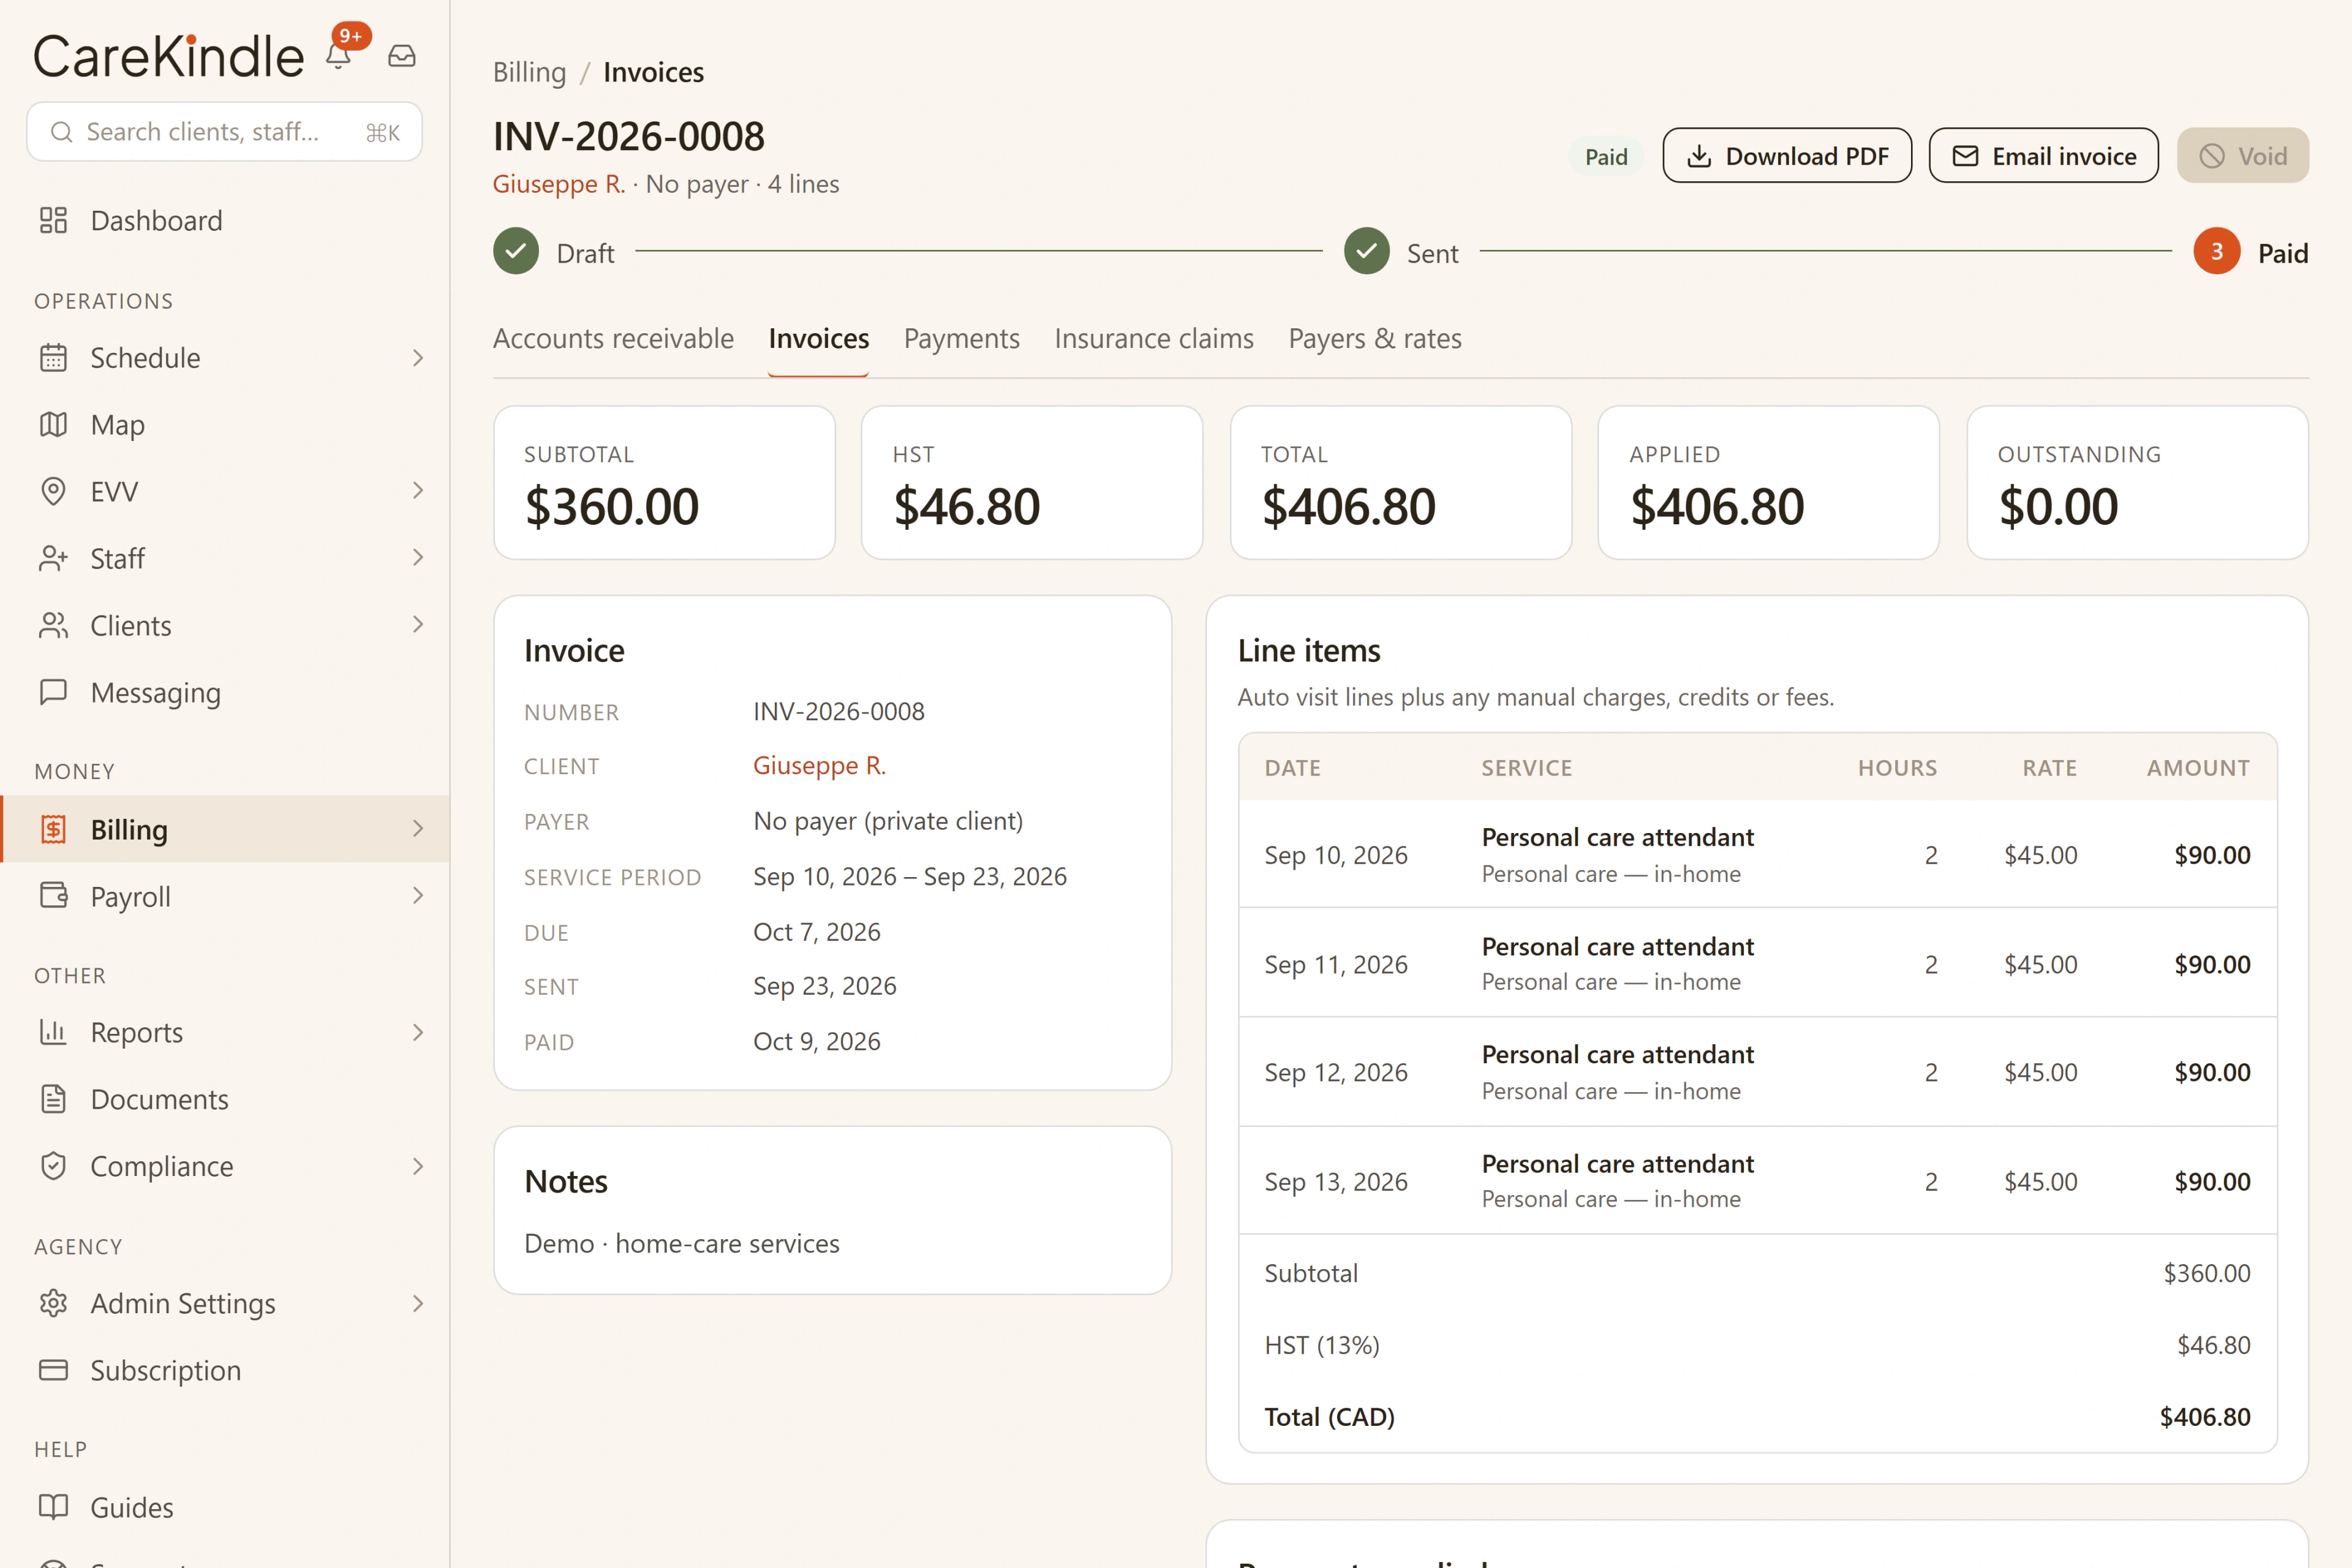Screen dimensions: 2352x1568
Task: Click the Clients people icon
Action: pyautogui.click(x=53, y=625)
